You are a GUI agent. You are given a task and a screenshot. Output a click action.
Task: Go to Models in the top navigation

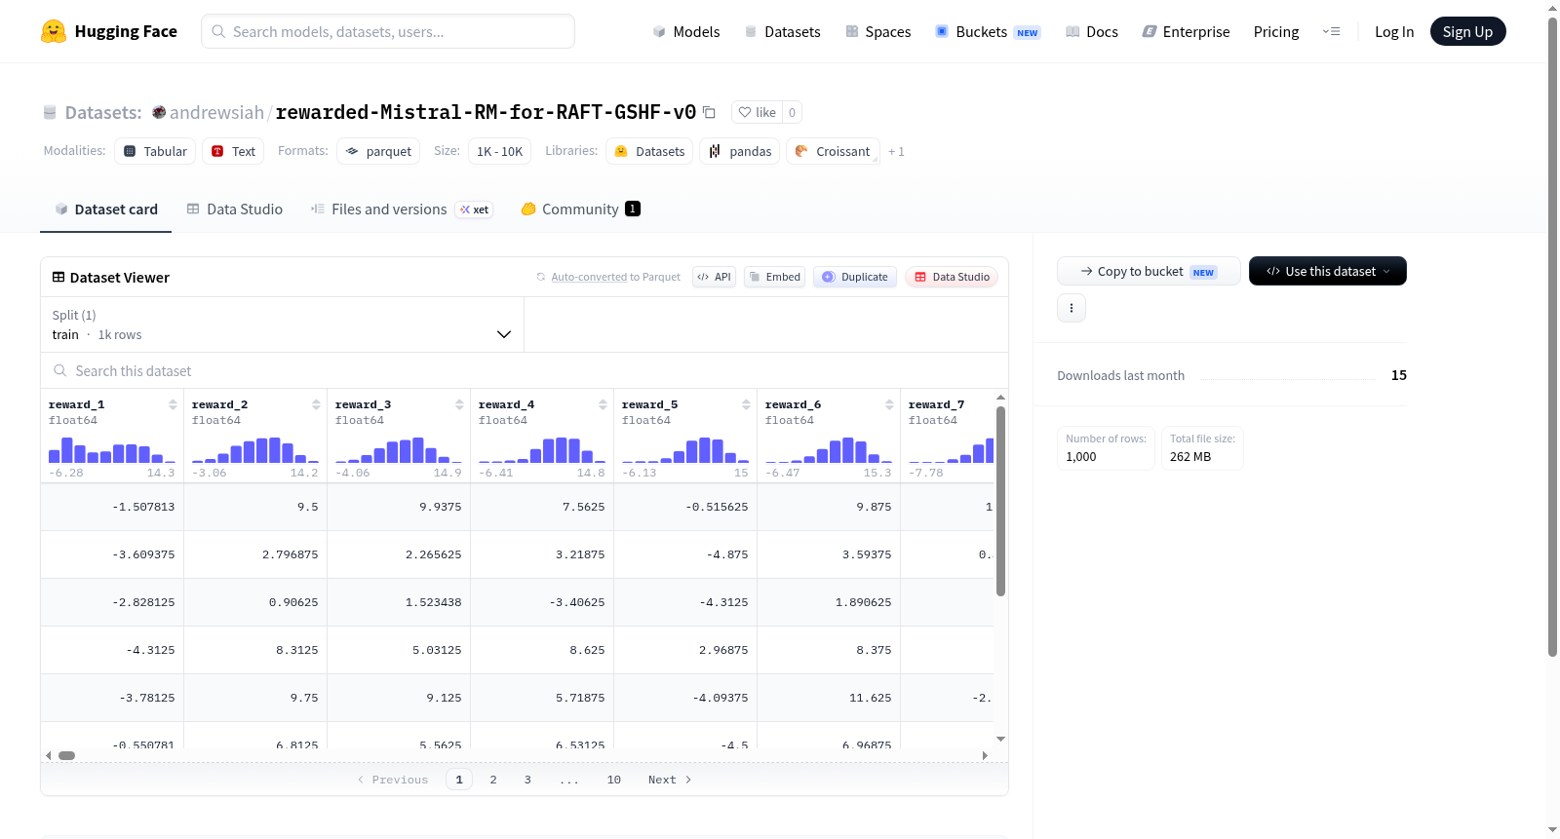click(x=686, y=31)
